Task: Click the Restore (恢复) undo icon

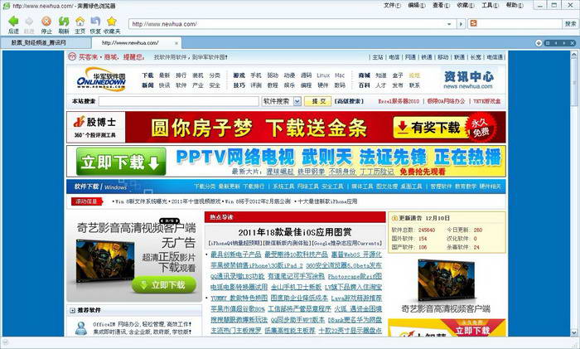Action: click(95, 21)
